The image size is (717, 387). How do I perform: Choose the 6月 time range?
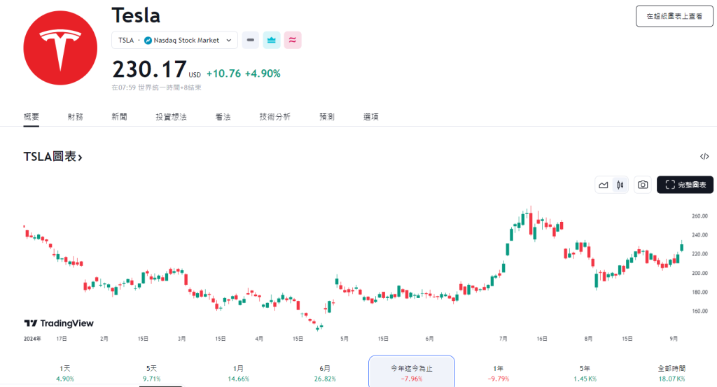click(x=325, y=373)
